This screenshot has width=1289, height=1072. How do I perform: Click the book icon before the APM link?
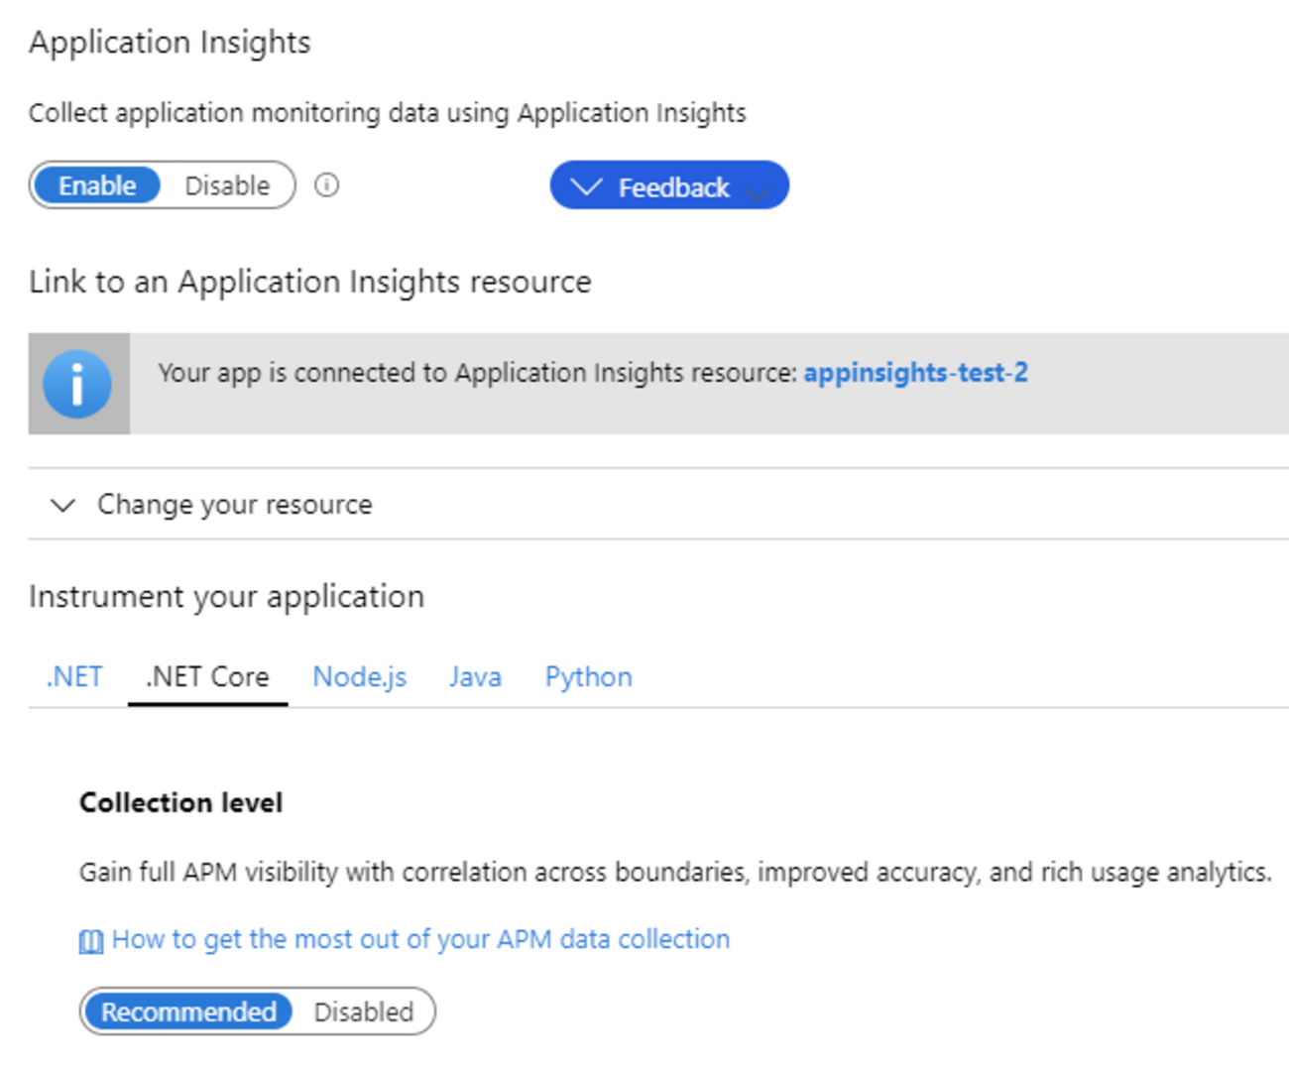tap(90, 941)
